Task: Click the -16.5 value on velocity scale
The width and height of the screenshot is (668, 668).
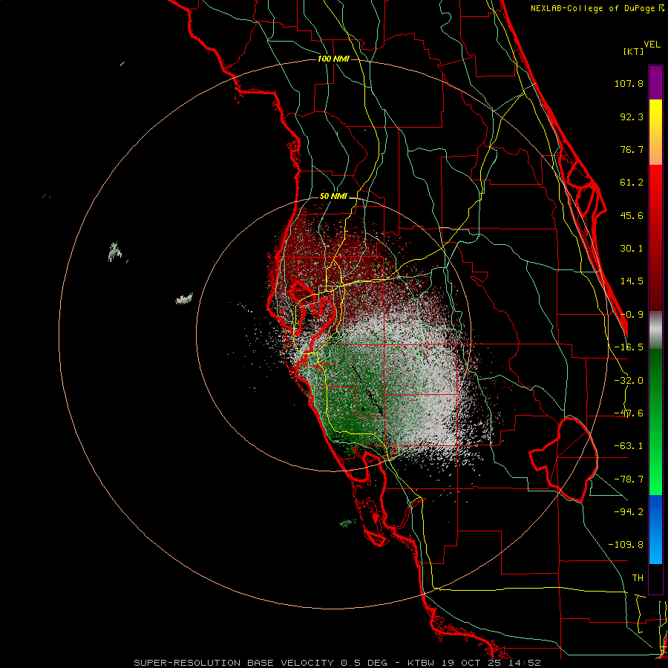Action: coord(629,347)
